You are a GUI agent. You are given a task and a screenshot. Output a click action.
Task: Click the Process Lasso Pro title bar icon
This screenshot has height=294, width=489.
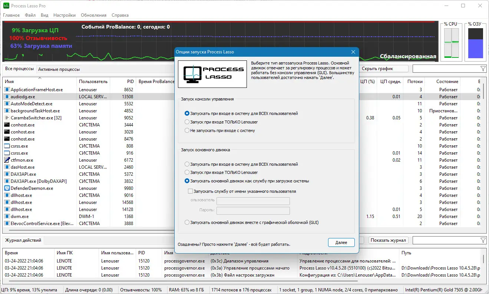click(x=7, y=6)
